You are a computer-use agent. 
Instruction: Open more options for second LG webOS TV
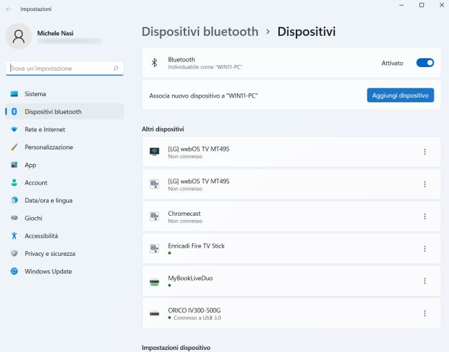pos(425,184)
